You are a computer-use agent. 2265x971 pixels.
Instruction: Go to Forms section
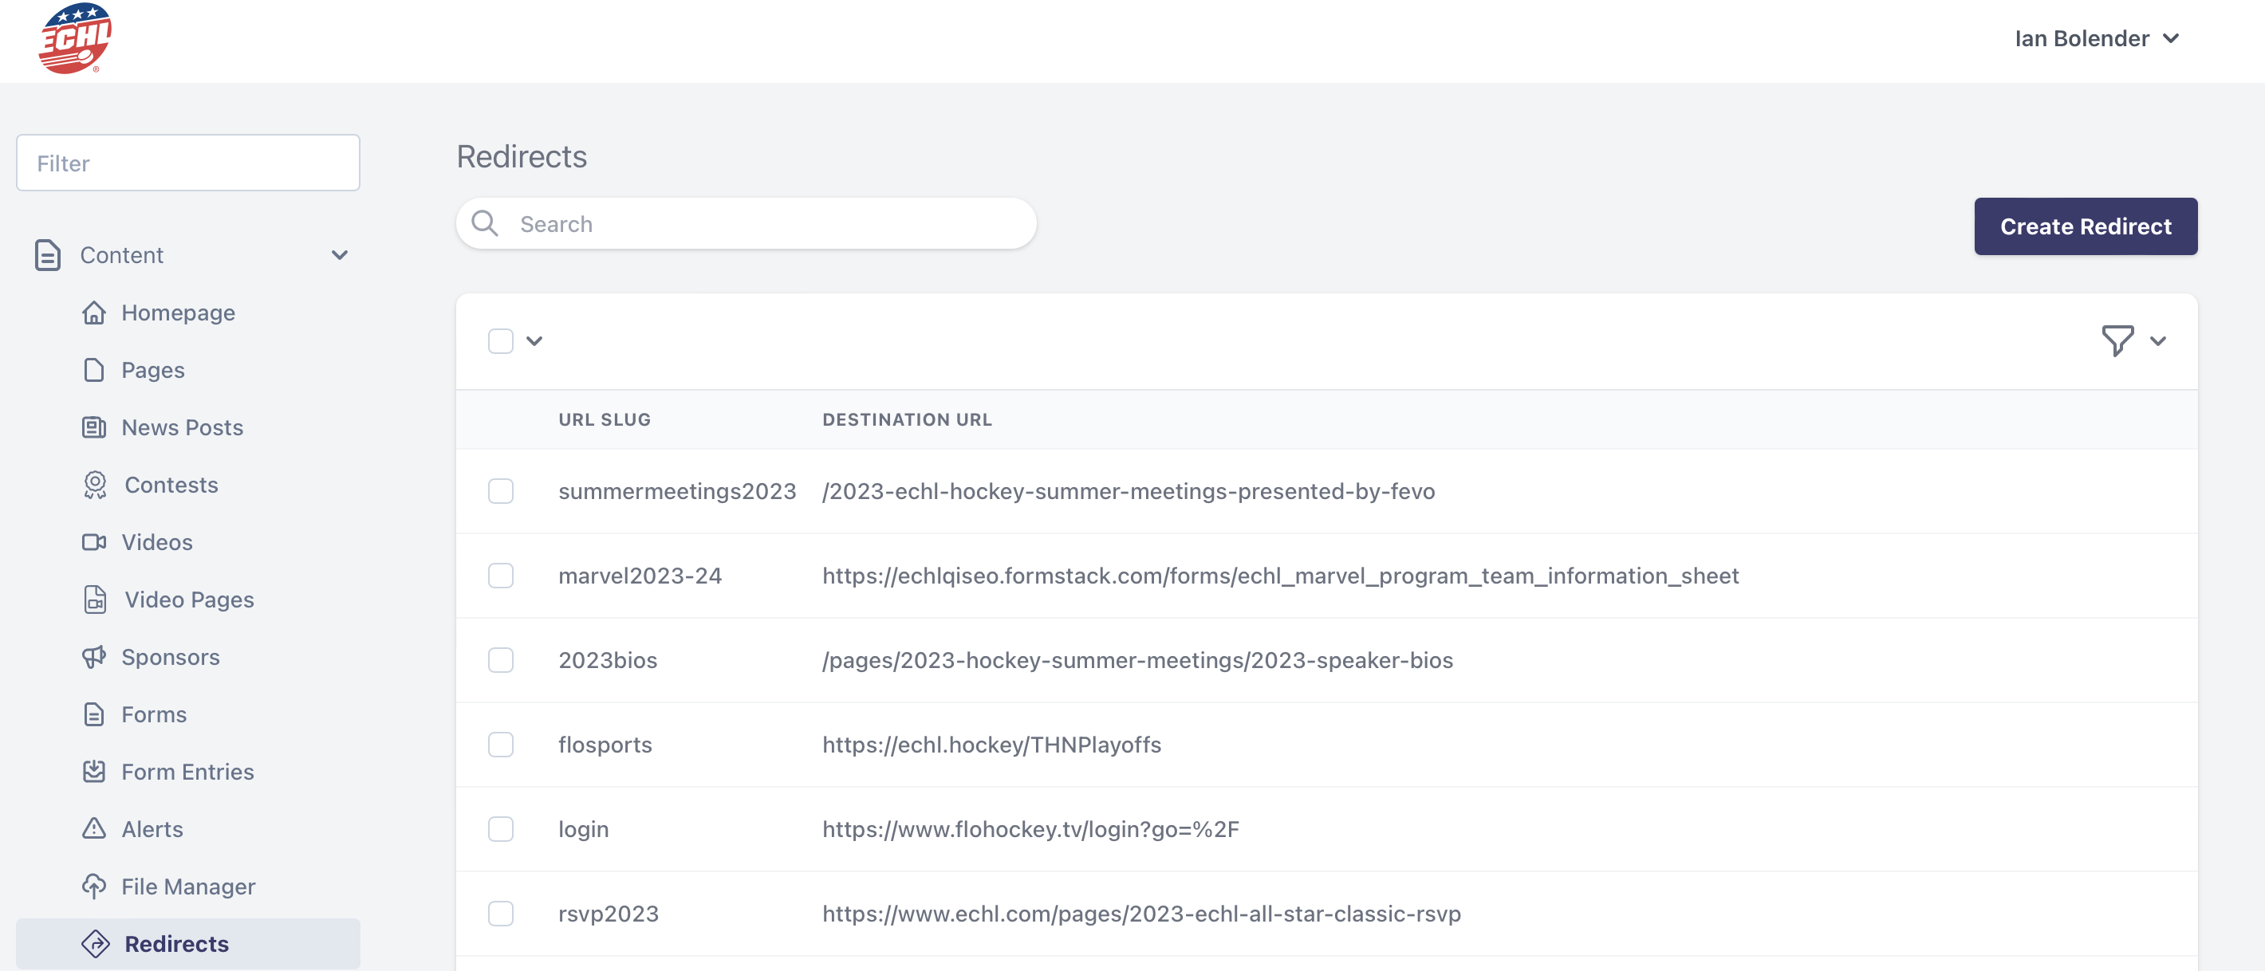[x=154, y=714]
